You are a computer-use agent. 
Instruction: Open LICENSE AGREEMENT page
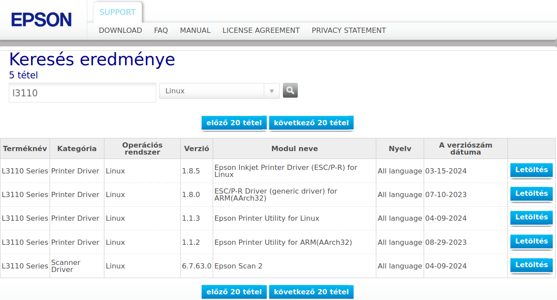[261, 31]
